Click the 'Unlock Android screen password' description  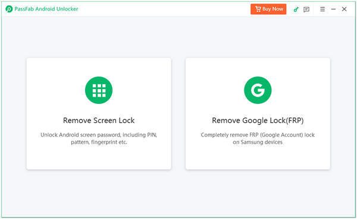point(99,138)
